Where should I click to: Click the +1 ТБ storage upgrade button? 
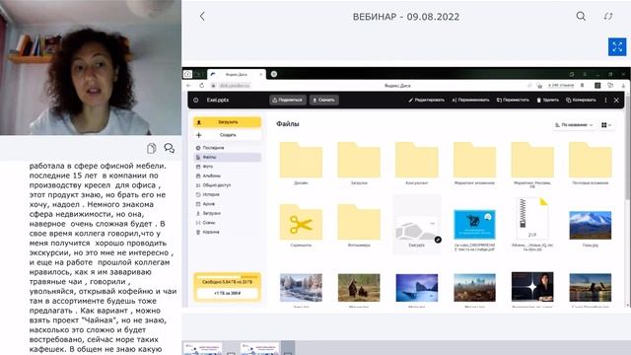[x=228, y=294]
